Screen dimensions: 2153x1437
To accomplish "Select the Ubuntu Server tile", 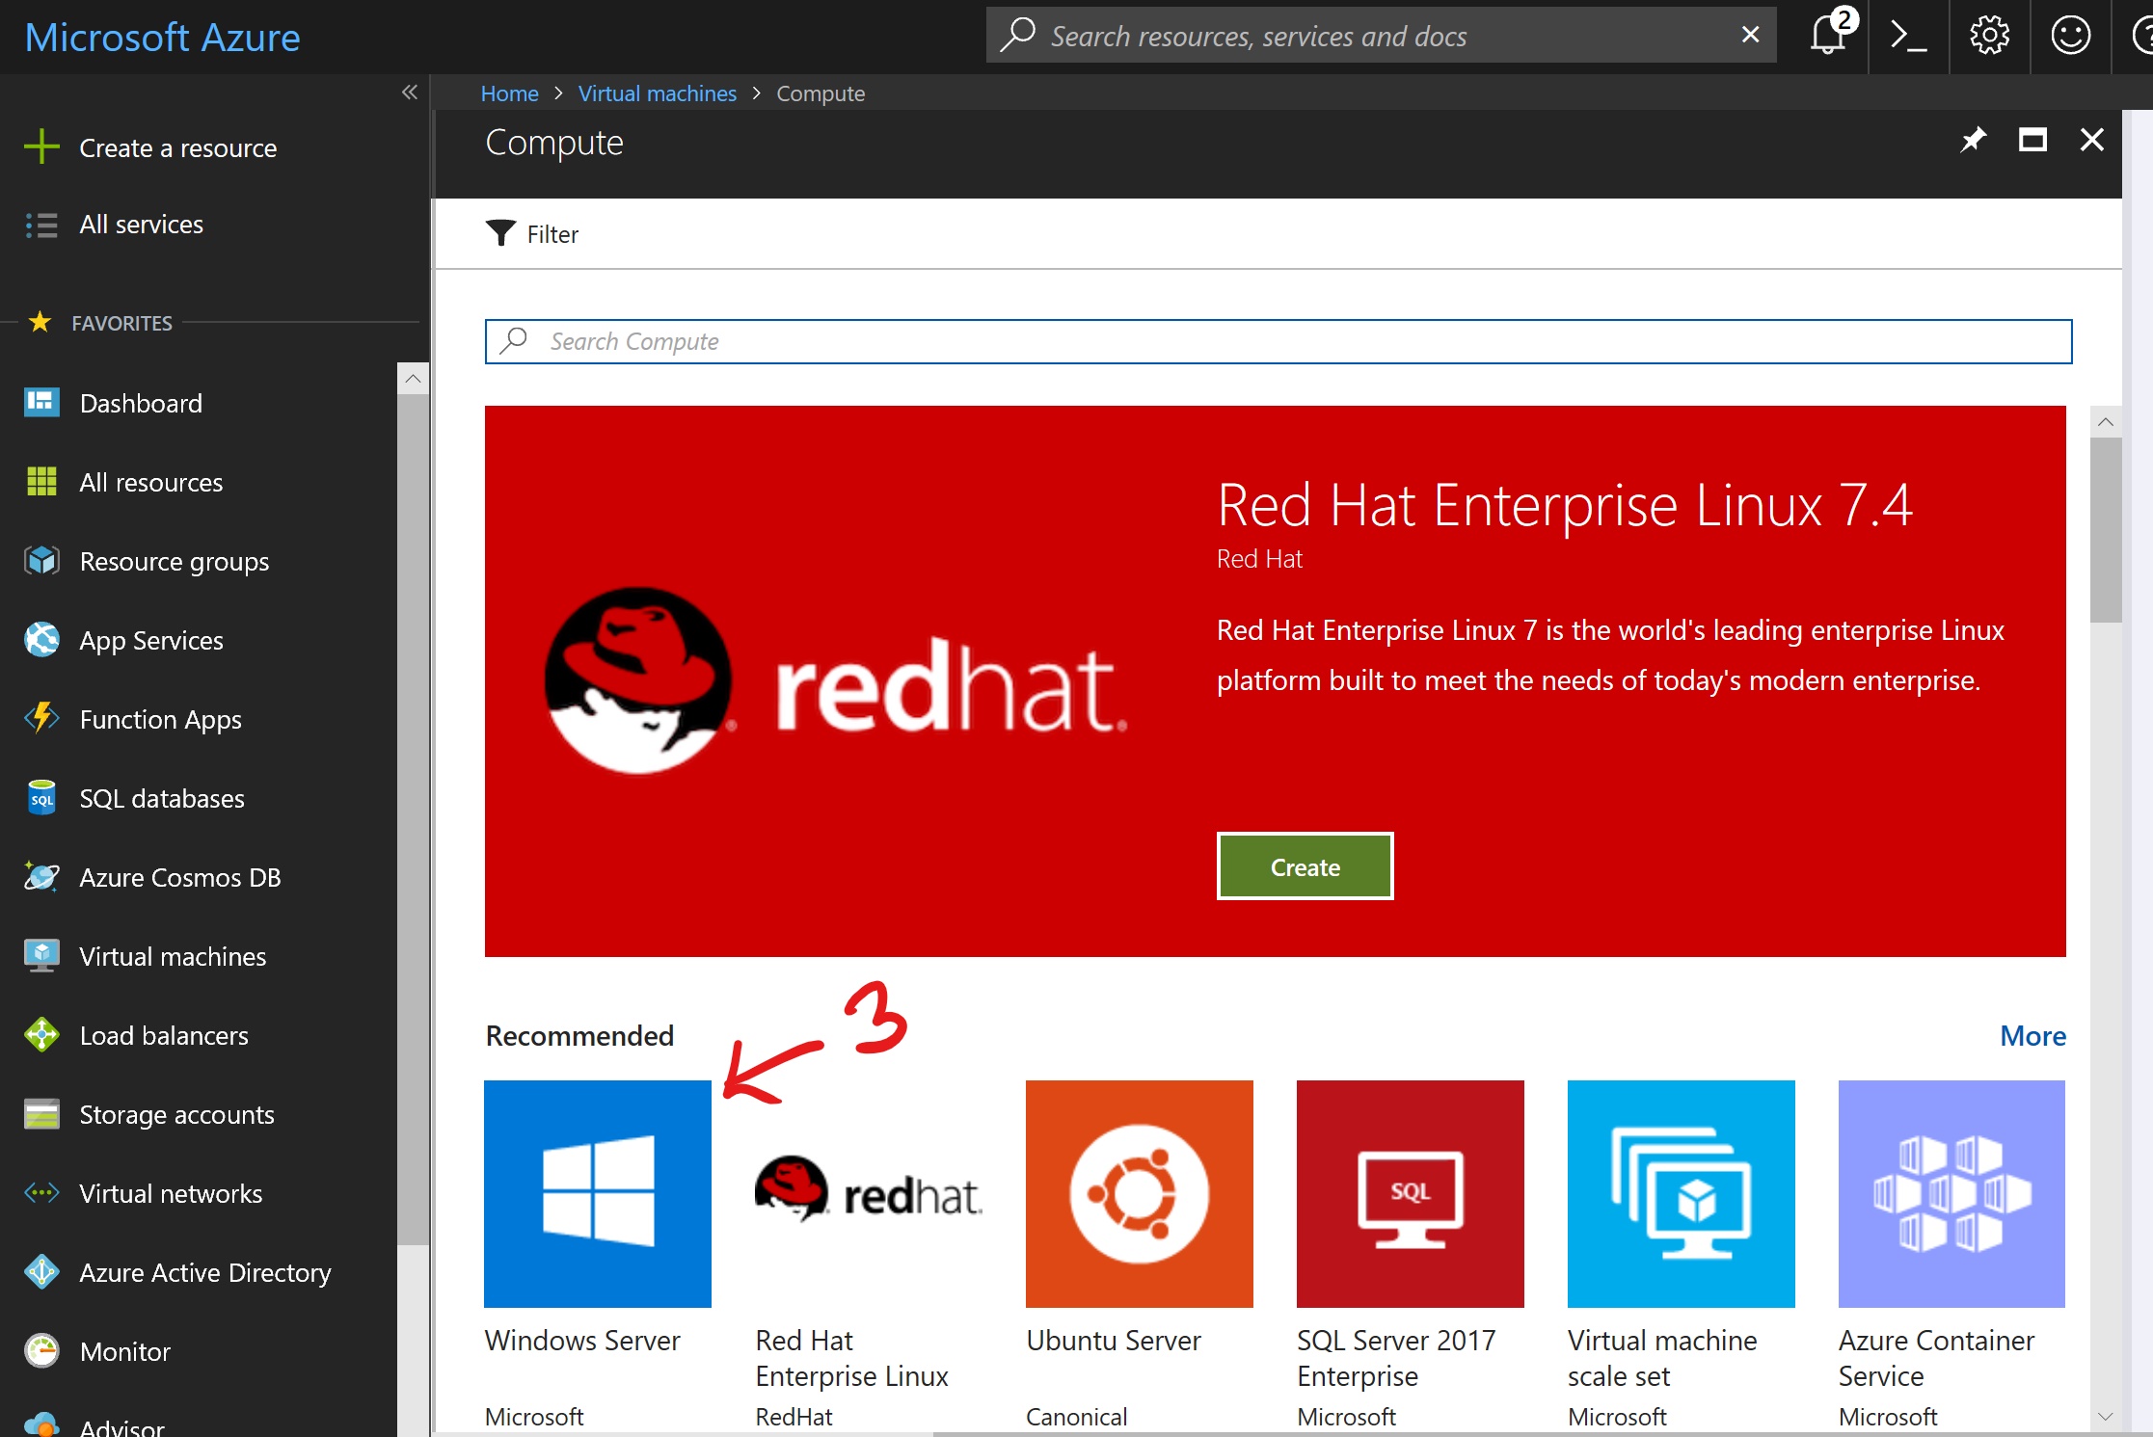I will pyautogui.click(x=1139, y=1193).
